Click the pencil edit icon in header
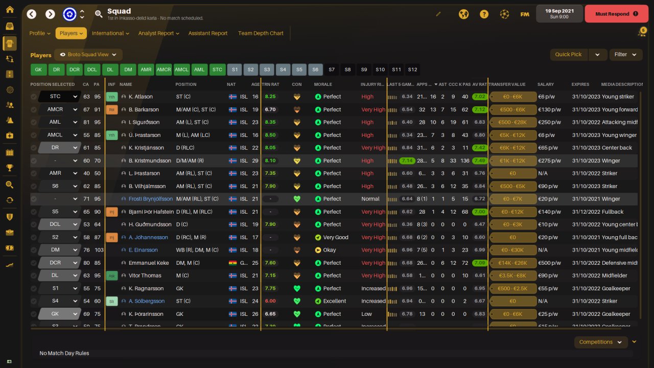 [438, 14]
